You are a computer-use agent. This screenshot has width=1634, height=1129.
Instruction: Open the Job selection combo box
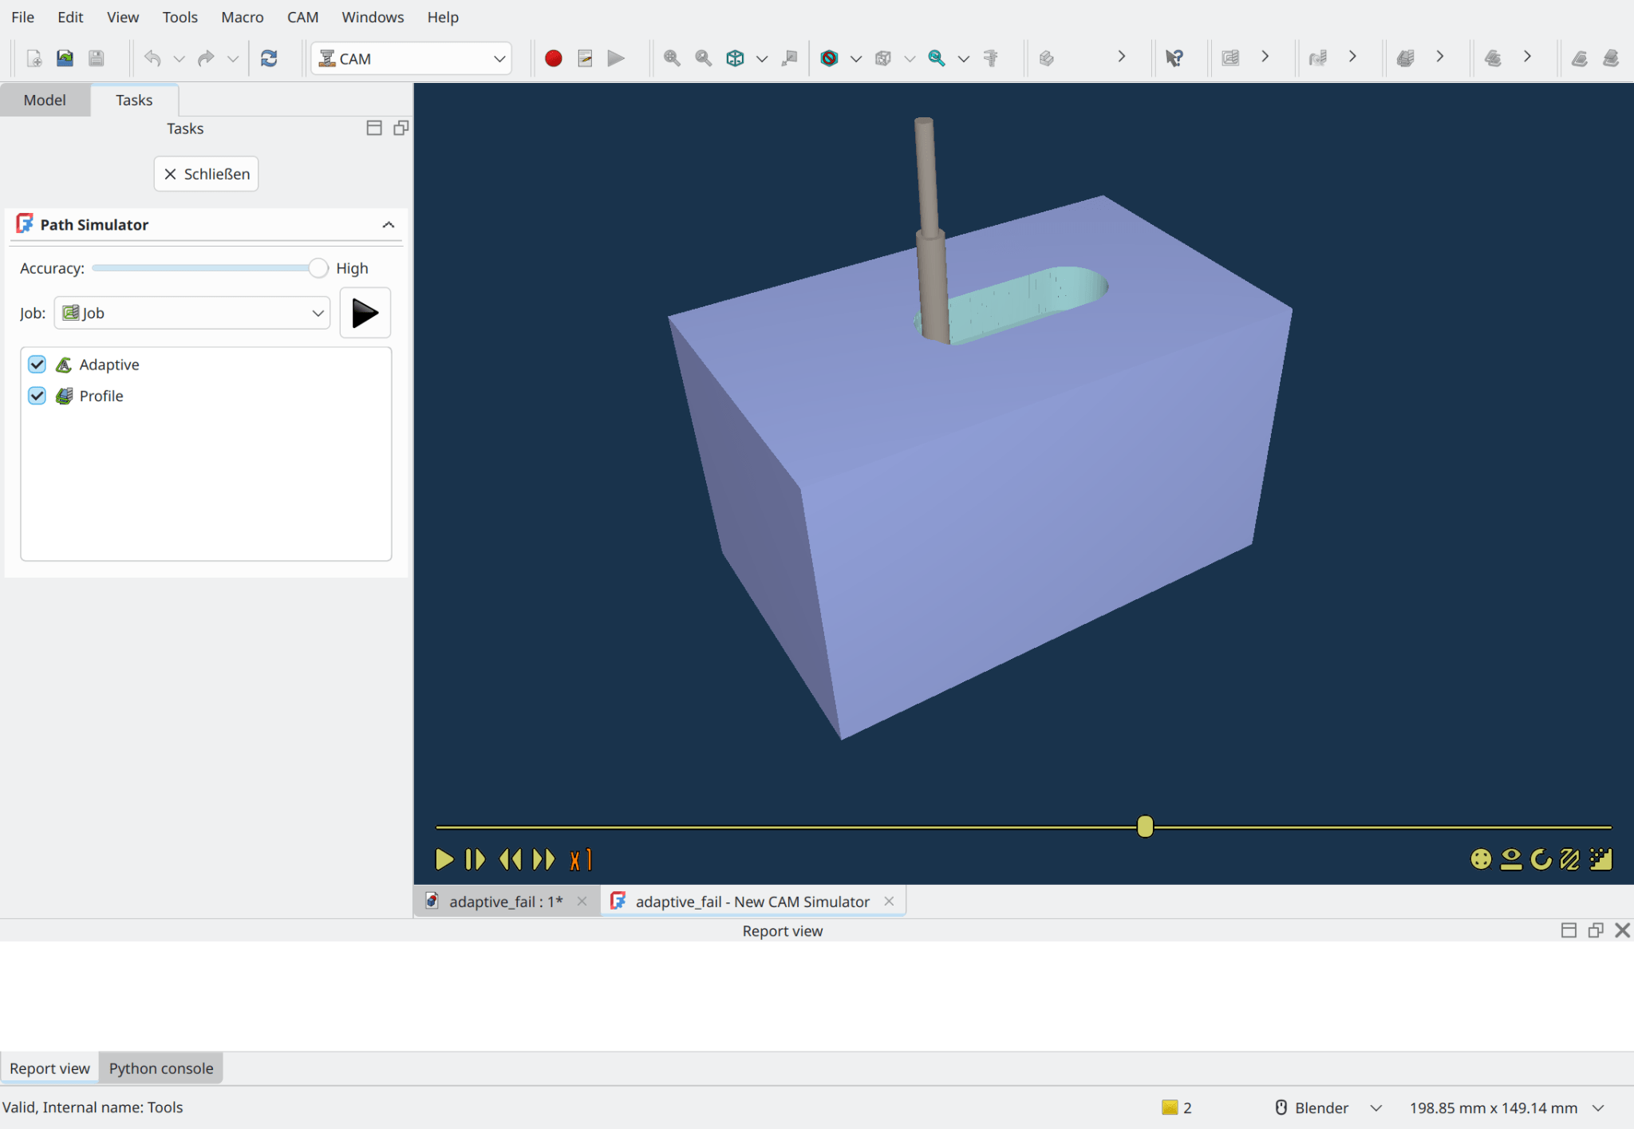pos(192,313)
